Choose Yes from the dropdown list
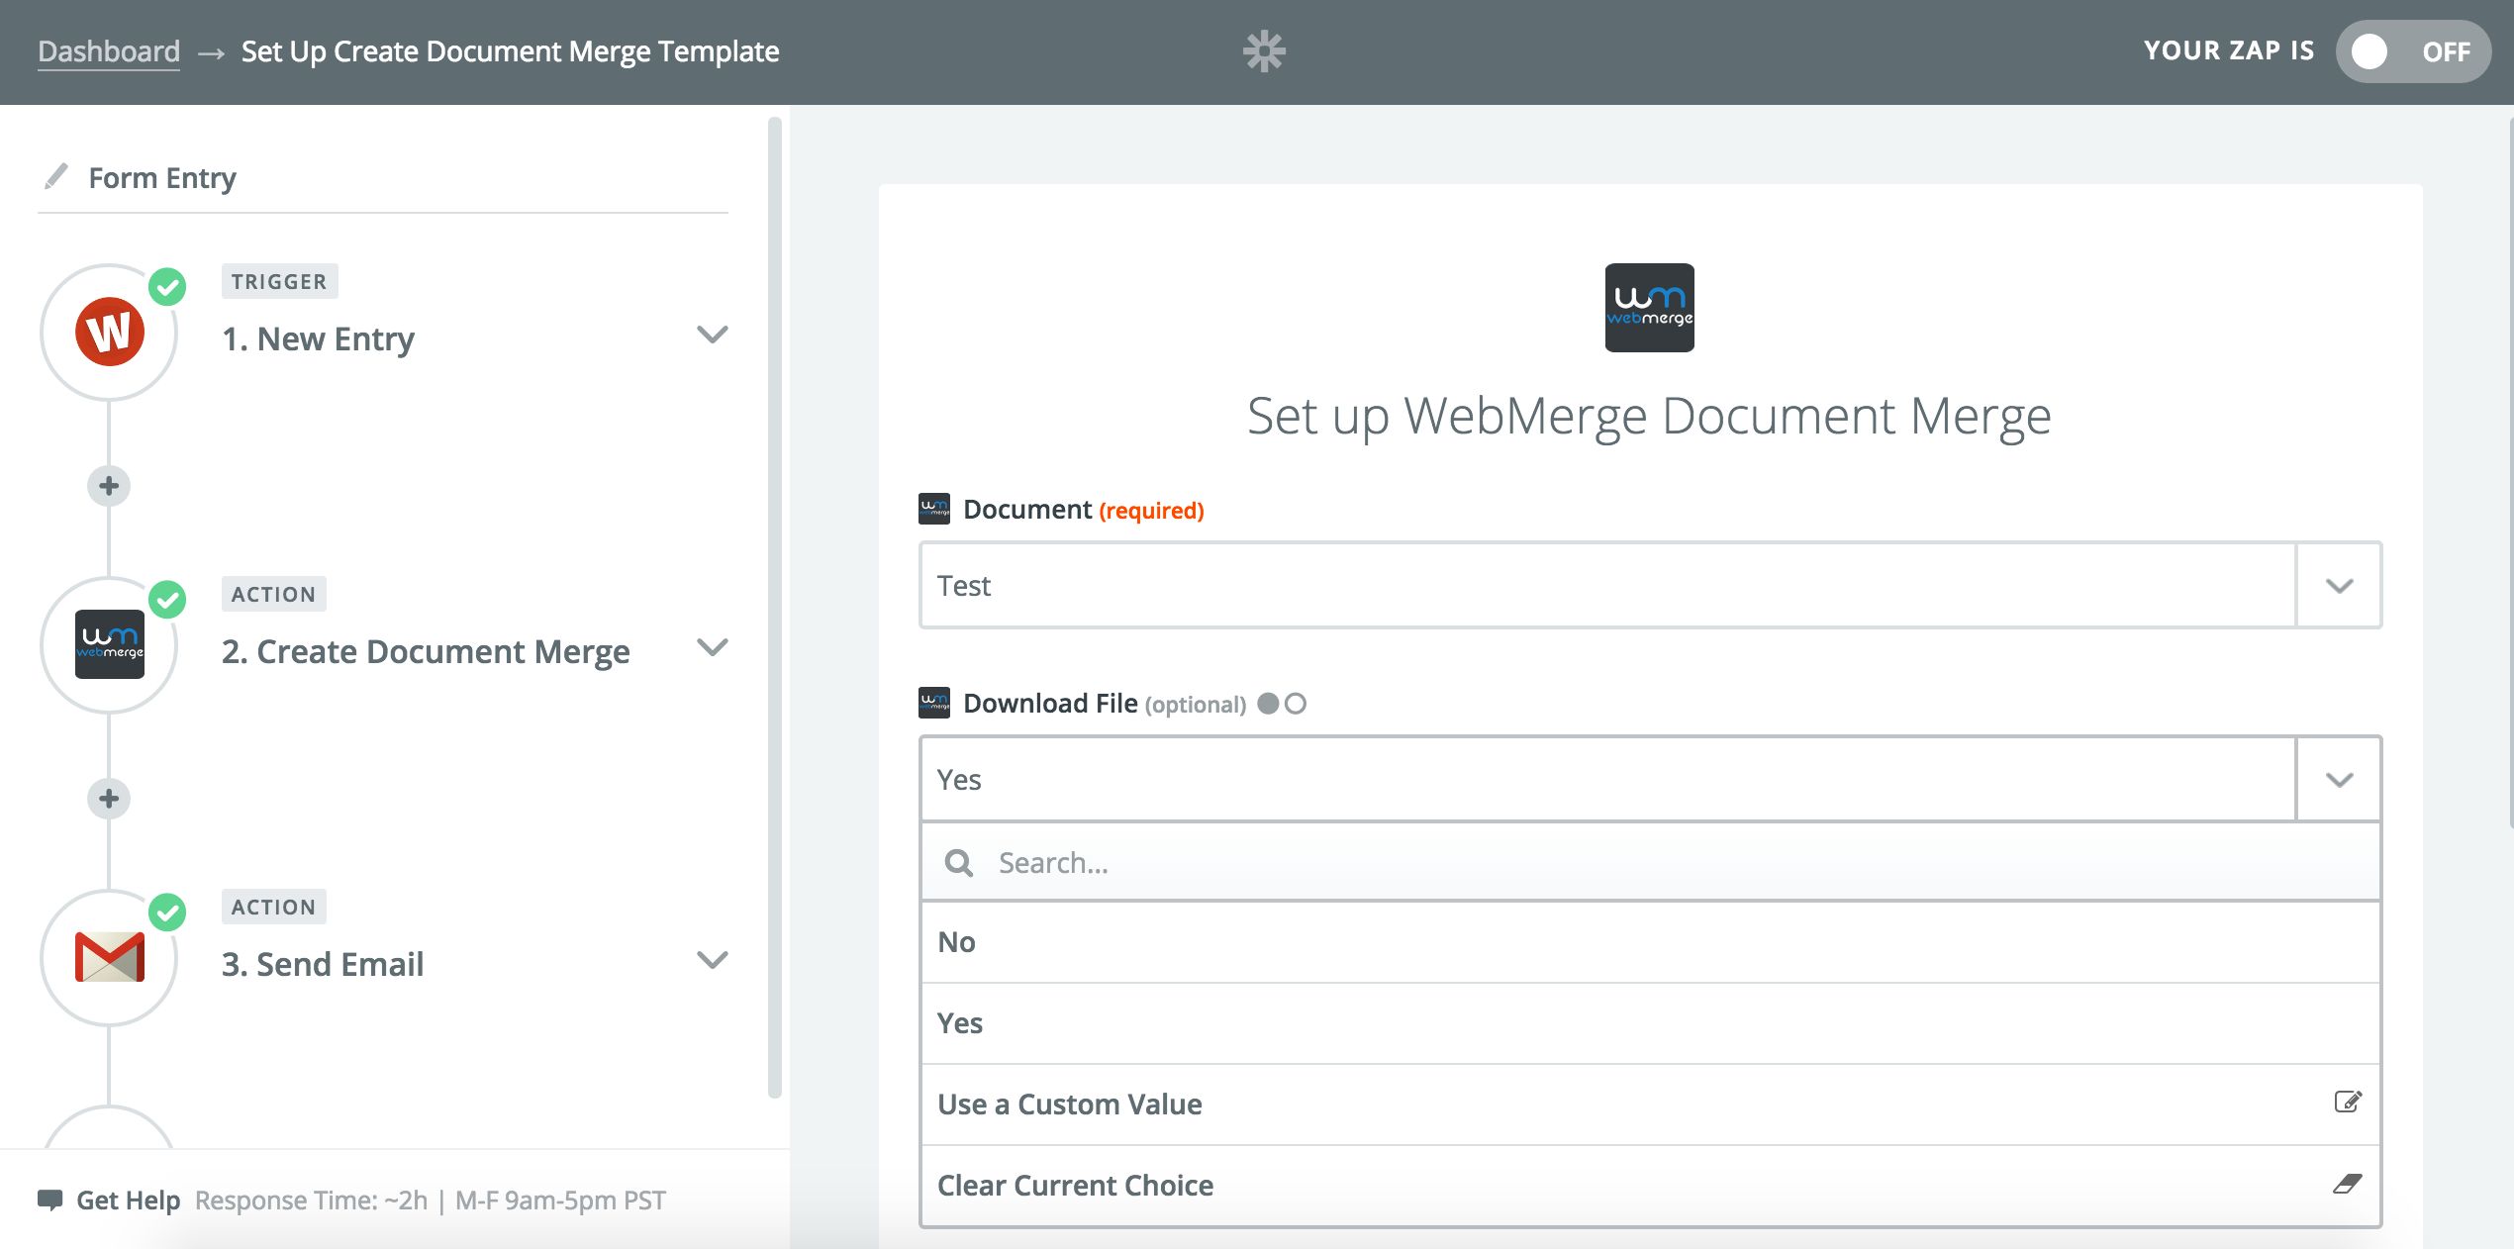This screenshot has width=2514, height=1249. point(1650,1023)
